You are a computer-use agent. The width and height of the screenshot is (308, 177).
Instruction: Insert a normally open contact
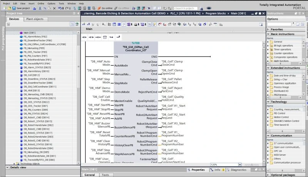click(x=84, y=37)
